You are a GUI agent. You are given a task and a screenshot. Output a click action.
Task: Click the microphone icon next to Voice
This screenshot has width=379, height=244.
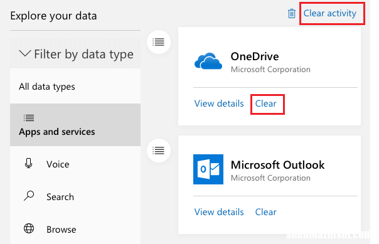coord(28,163)
